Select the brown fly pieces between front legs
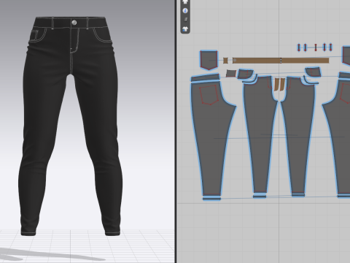Screen dimensions: 350x263 pyautogui.click(x=279, y=84)
